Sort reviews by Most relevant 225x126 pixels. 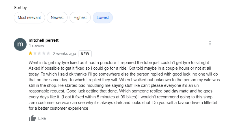tap(29, 17)
